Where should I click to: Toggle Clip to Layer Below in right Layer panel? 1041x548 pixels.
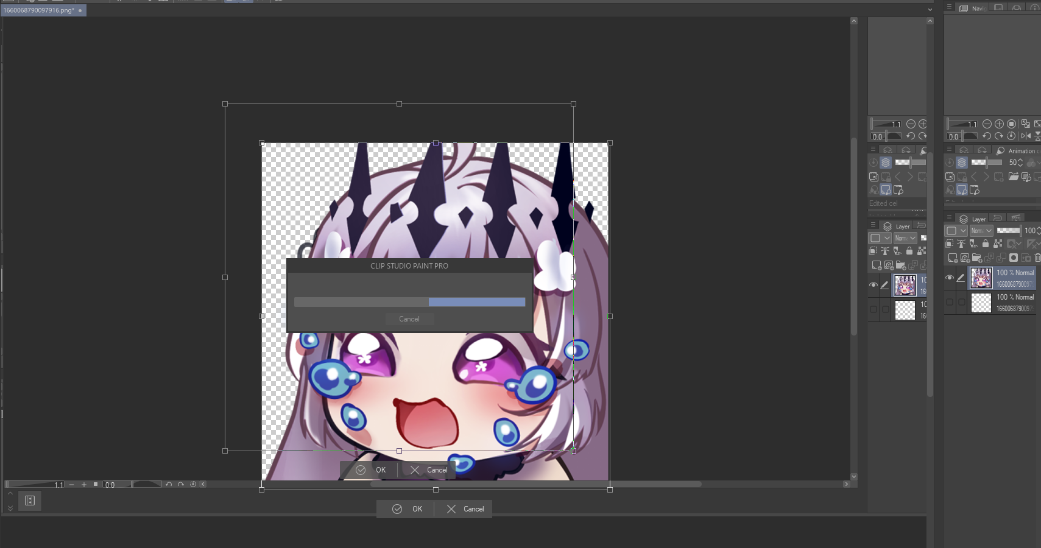950,244
